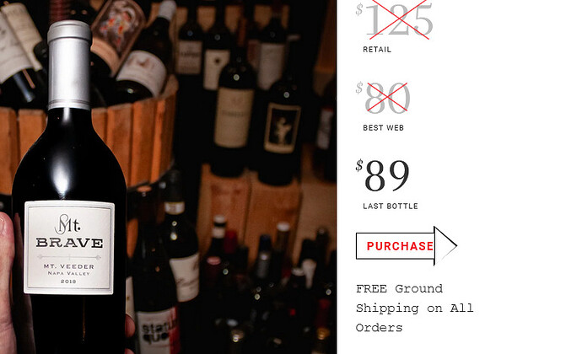This screenshot has width=582, height=354.
Task: Click the tilted bottle with colorful label
Action: pos(118,31)
